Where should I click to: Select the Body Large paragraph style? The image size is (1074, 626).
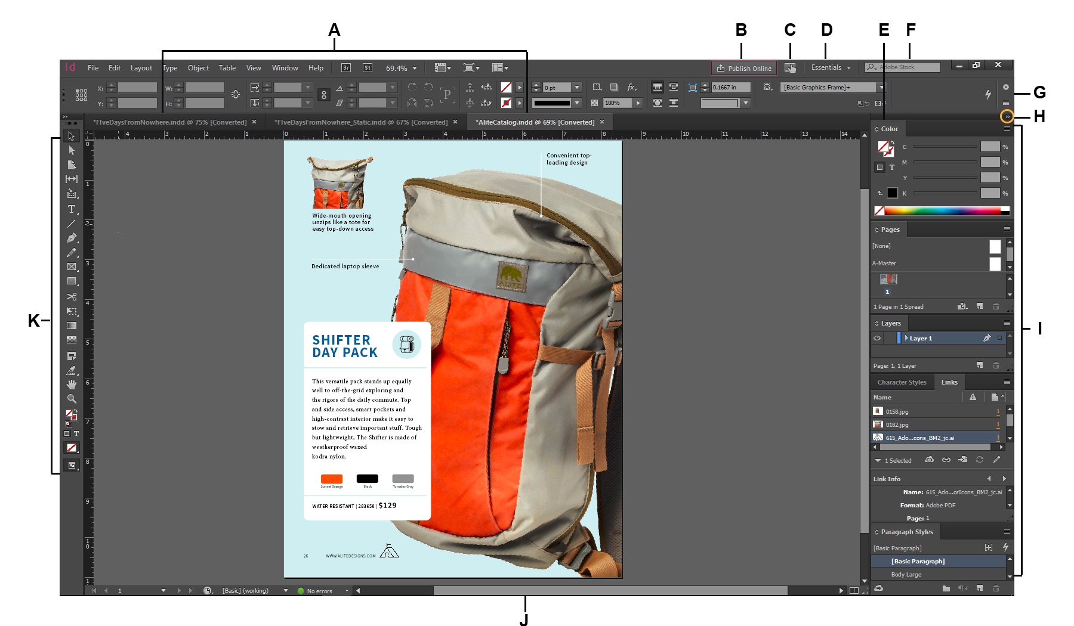(x=938, y=574)
